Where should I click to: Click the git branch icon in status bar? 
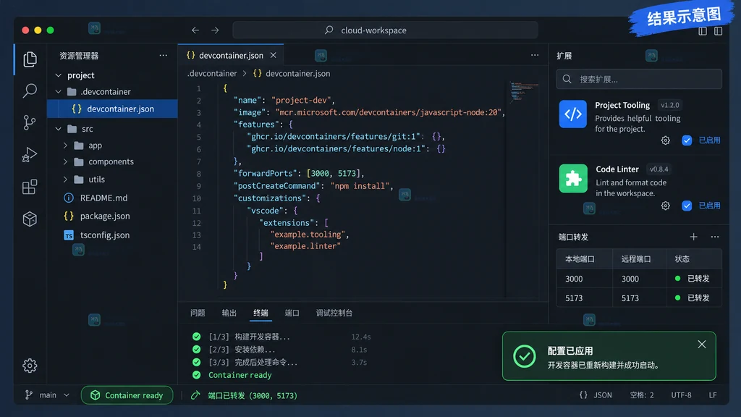coord(29,395)
